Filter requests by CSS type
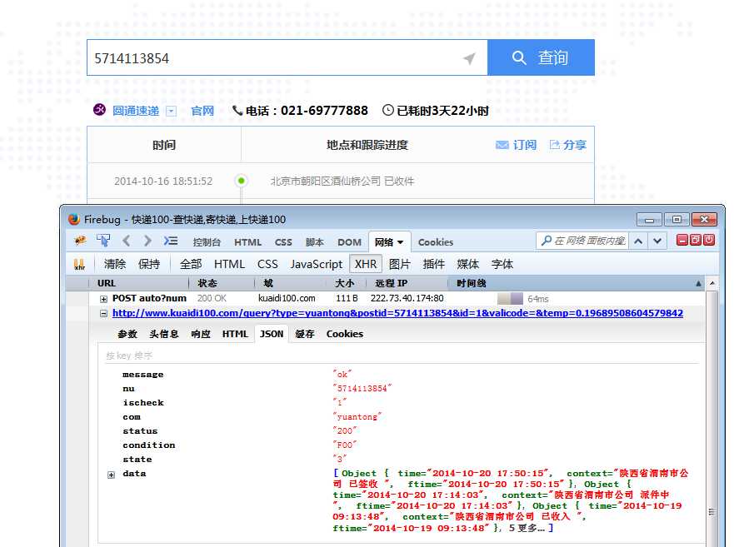 point(267,264)
